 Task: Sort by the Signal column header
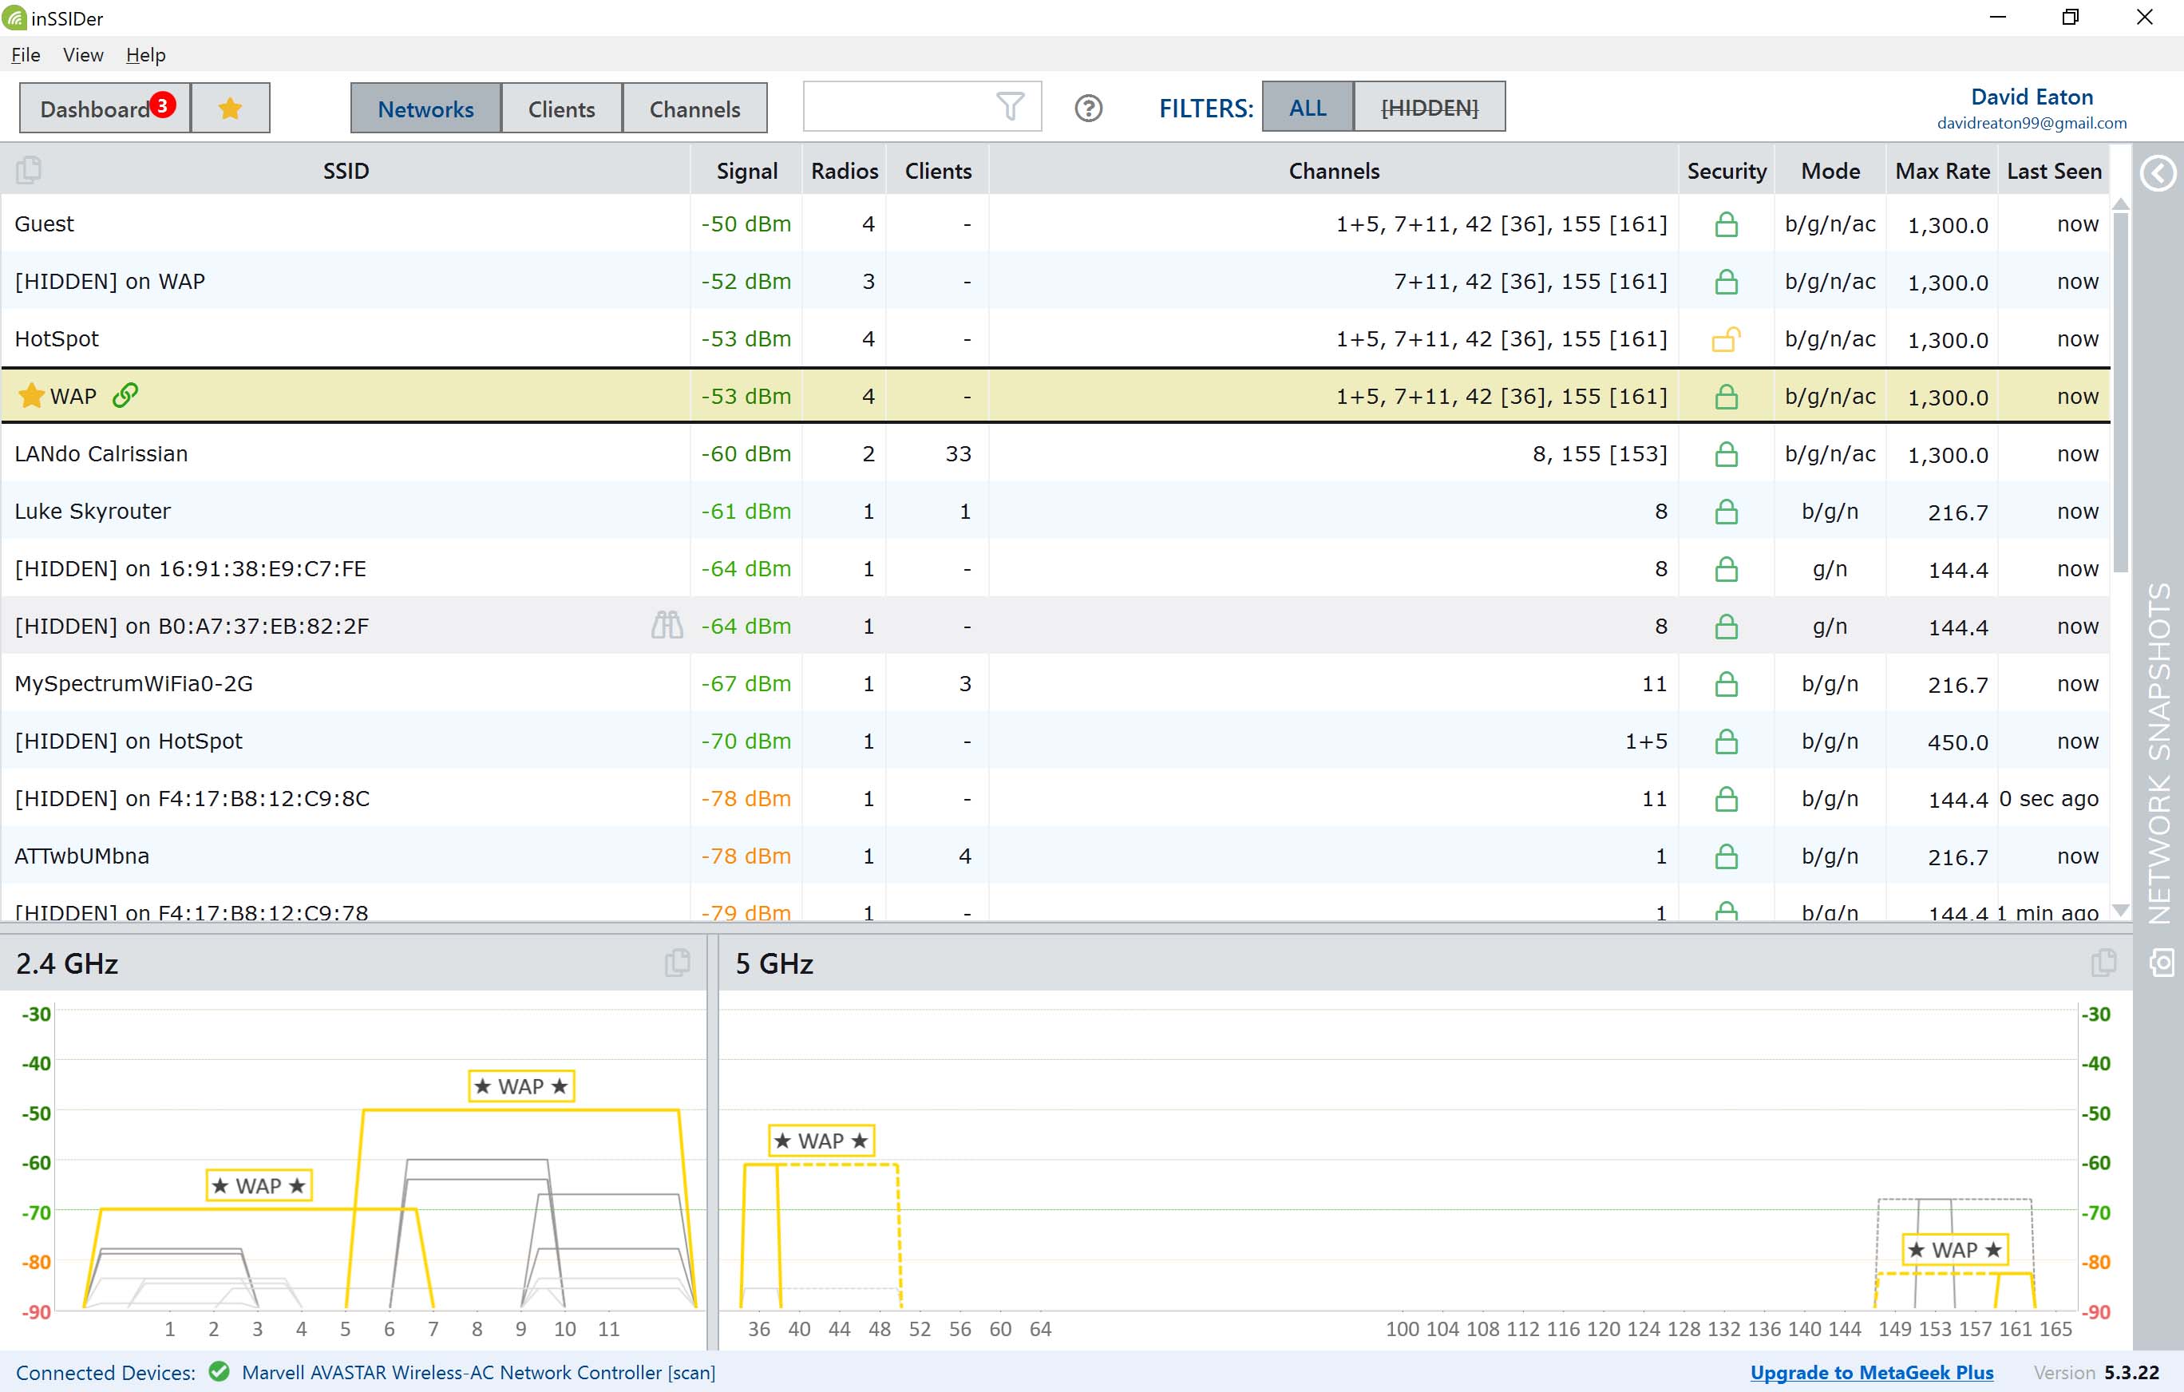(746, 171)
